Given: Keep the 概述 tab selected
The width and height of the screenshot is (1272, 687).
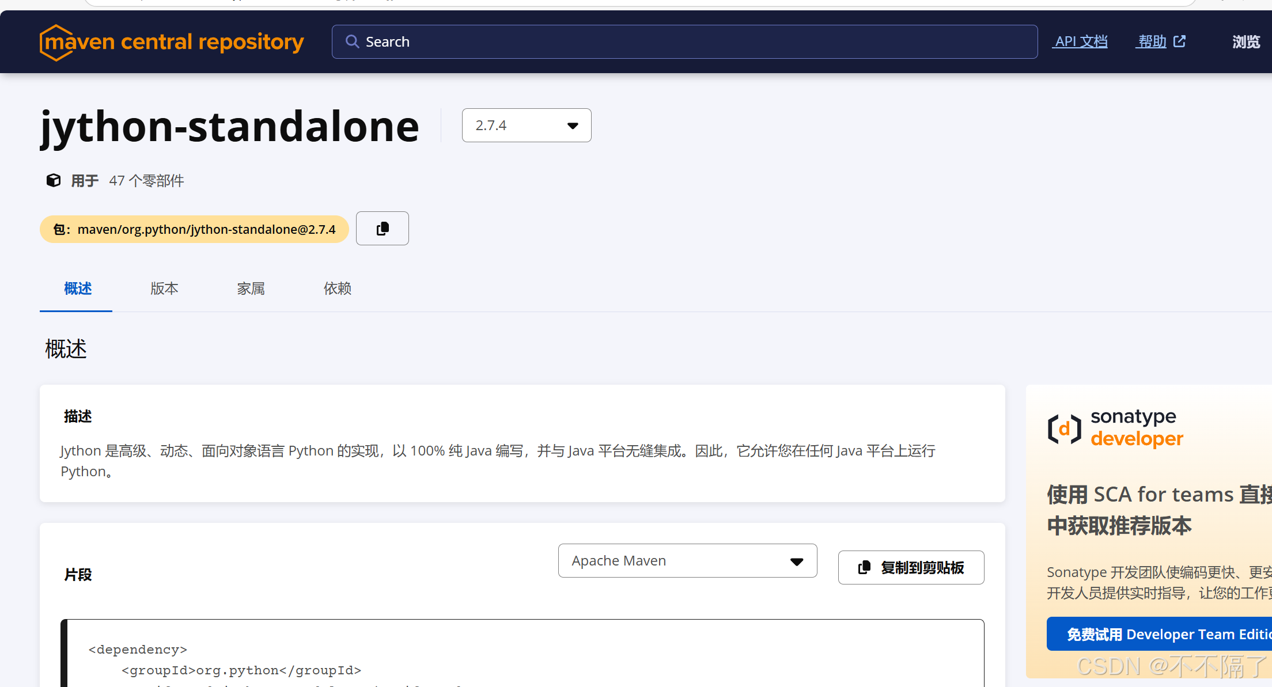Looking at the screenshot, I should (78, 289).
